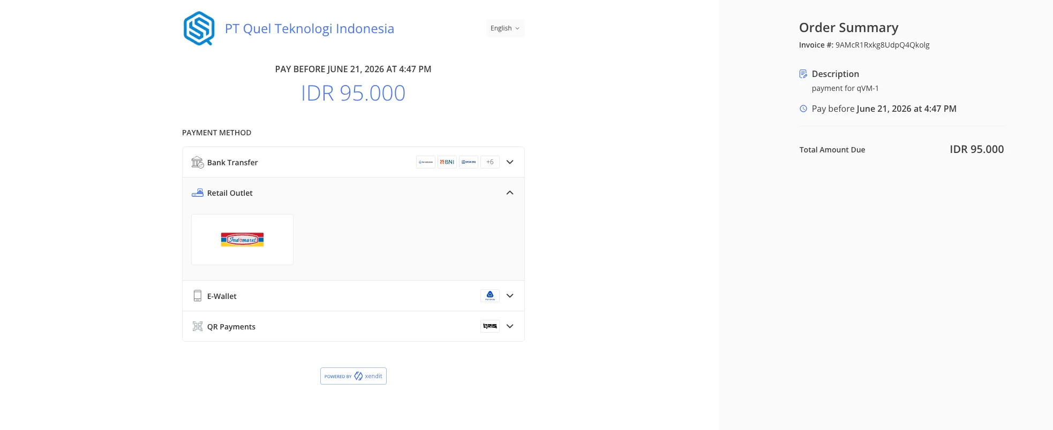Viewport: 1053px width, 430px height.
Task: Click the Retail Outlet cashier icon
Action: point(198,193)
